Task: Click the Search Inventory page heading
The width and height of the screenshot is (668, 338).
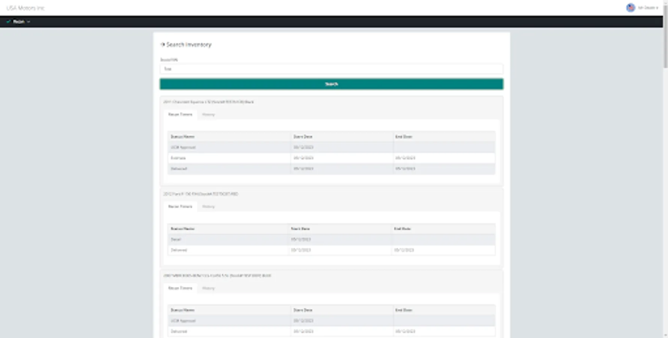Action: point(186,45)
